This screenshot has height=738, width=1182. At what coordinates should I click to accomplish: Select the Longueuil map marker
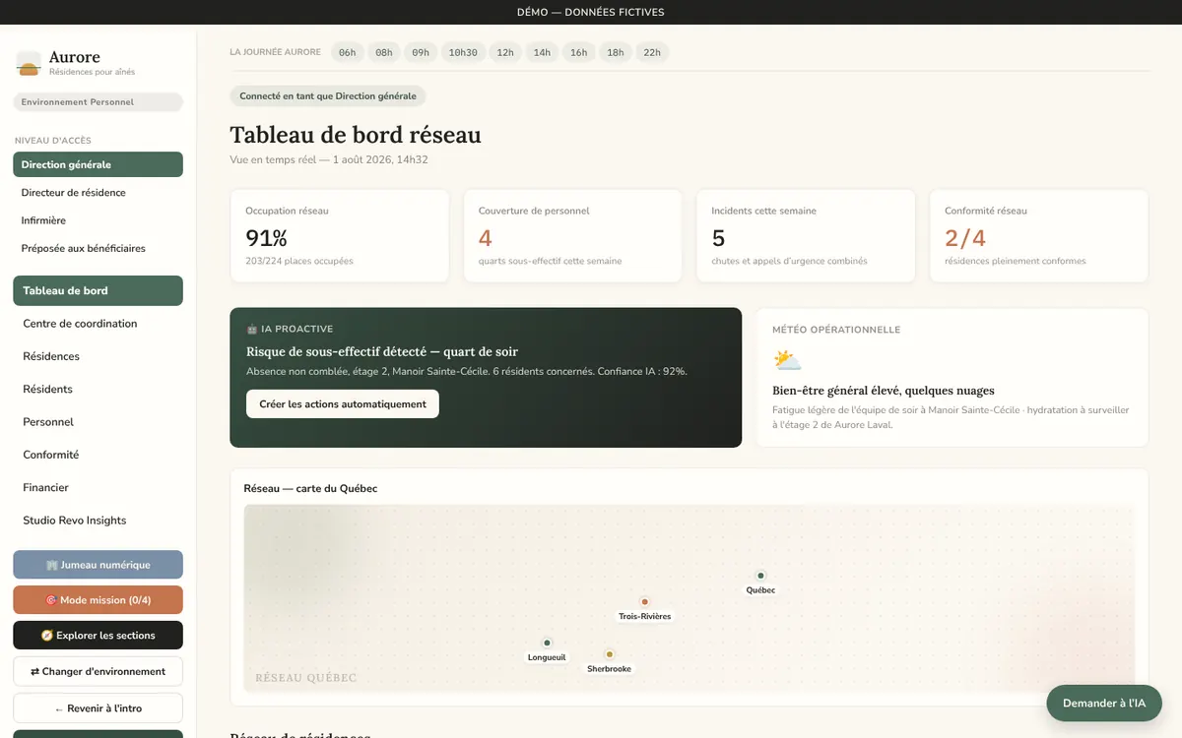pyautogui.click(x=547, y=643)
